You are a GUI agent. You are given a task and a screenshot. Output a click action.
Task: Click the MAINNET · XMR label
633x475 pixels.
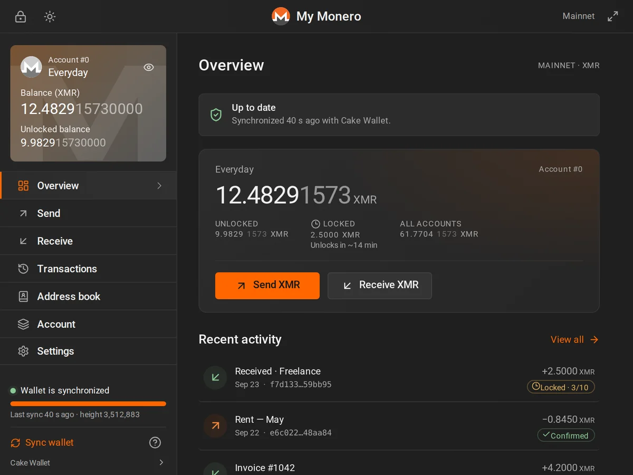tap(569, 65)
